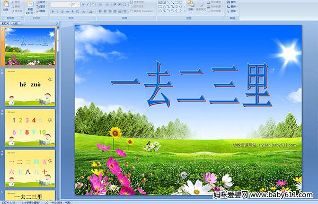Click the Find (查找) binoculars icon

point(228,2)
